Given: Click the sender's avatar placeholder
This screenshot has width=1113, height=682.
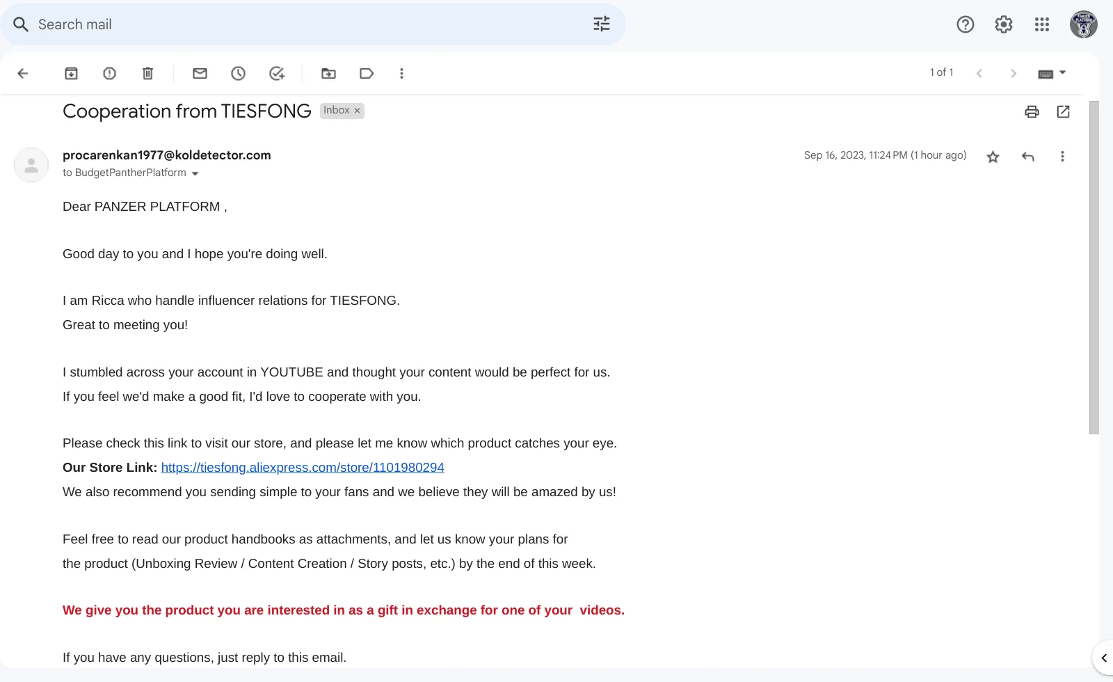Looking at the screenshot, I should [31, 165].
